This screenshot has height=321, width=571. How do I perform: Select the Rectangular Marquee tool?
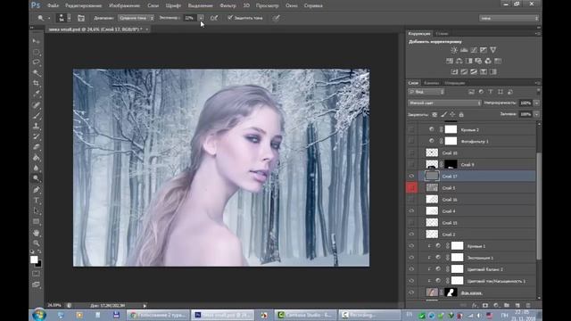(36, 52)
